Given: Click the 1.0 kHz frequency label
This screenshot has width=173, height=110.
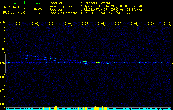Looking at the screenshot, I should tap(2, 50).
